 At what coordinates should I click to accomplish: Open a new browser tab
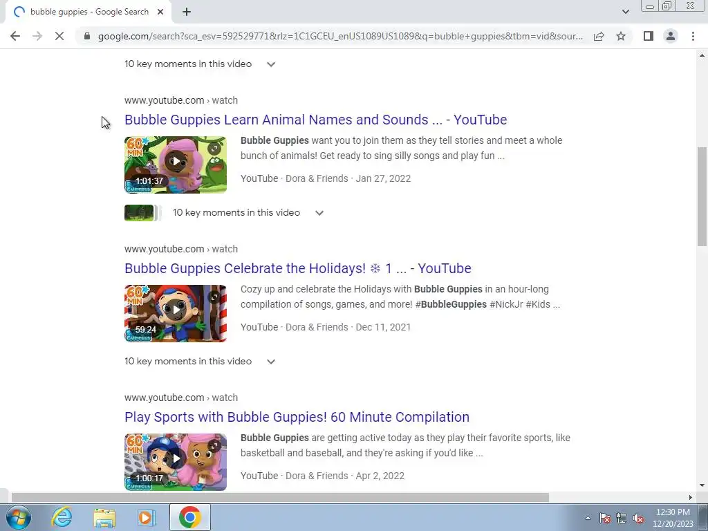click(187, 12)
